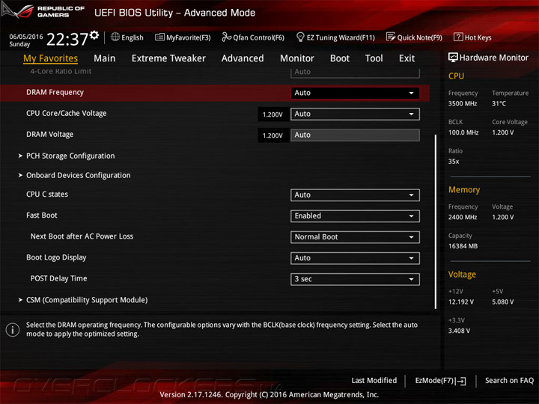Open Quick Note pencil icon
The image size is (539, 404).
(x=391, y=37)
